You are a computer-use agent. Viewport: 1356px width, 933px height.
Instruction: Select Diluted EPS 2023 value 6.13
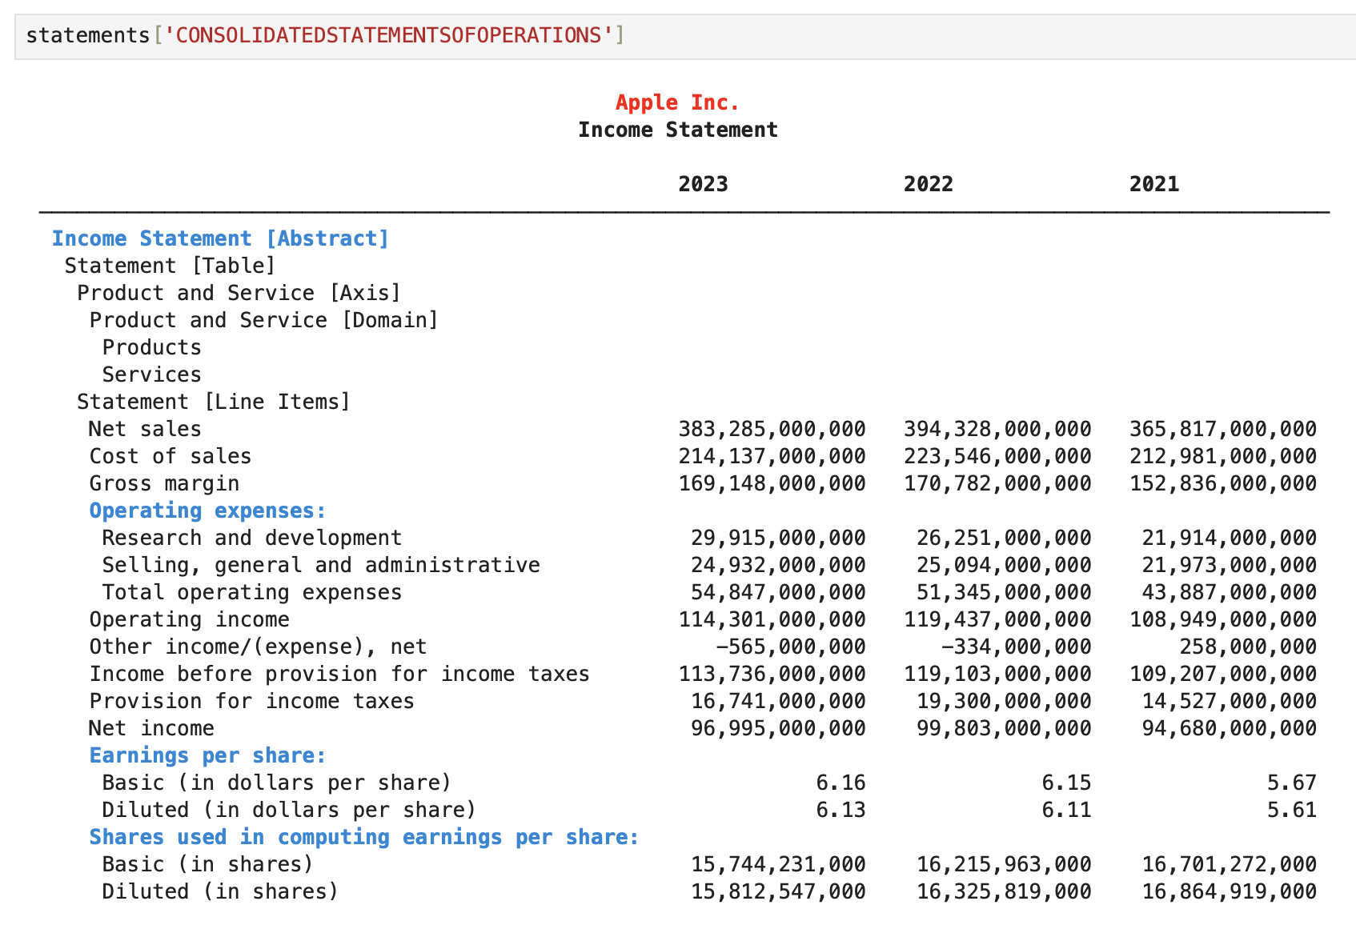(x=840, y=810)
